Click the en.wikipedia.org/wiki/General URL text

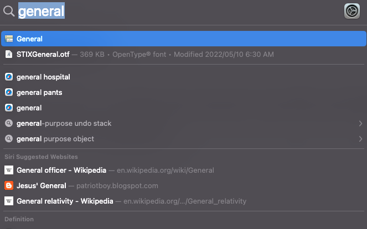pyautogui.click(x=166, y=171)
